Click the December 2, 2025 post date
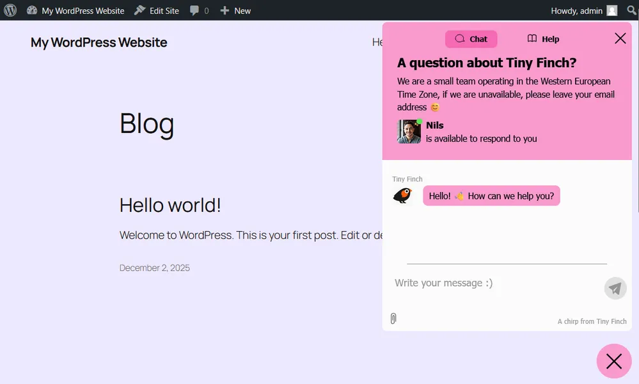Viewport: 639px width, 384px height. pyautogui.click(x=155, y=268)
